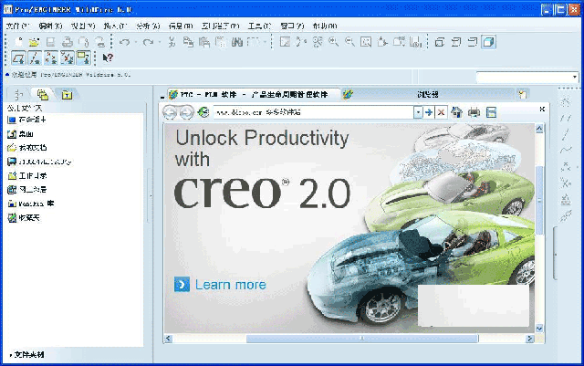The width and height of the screenshot is (584, 366).
Task: Open the 网上邻居 network folder
Action: 27,190
